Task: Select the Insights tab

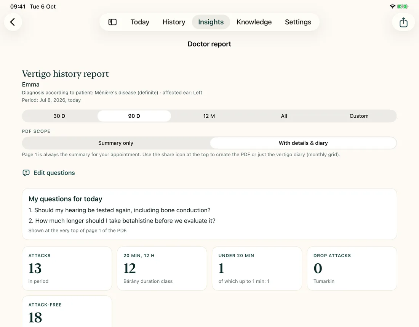Action: coord(211,22)
